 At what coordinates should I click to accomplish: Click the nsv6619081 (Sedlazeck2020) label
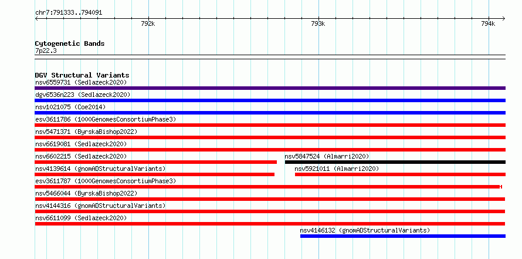[x=81, y=144]
